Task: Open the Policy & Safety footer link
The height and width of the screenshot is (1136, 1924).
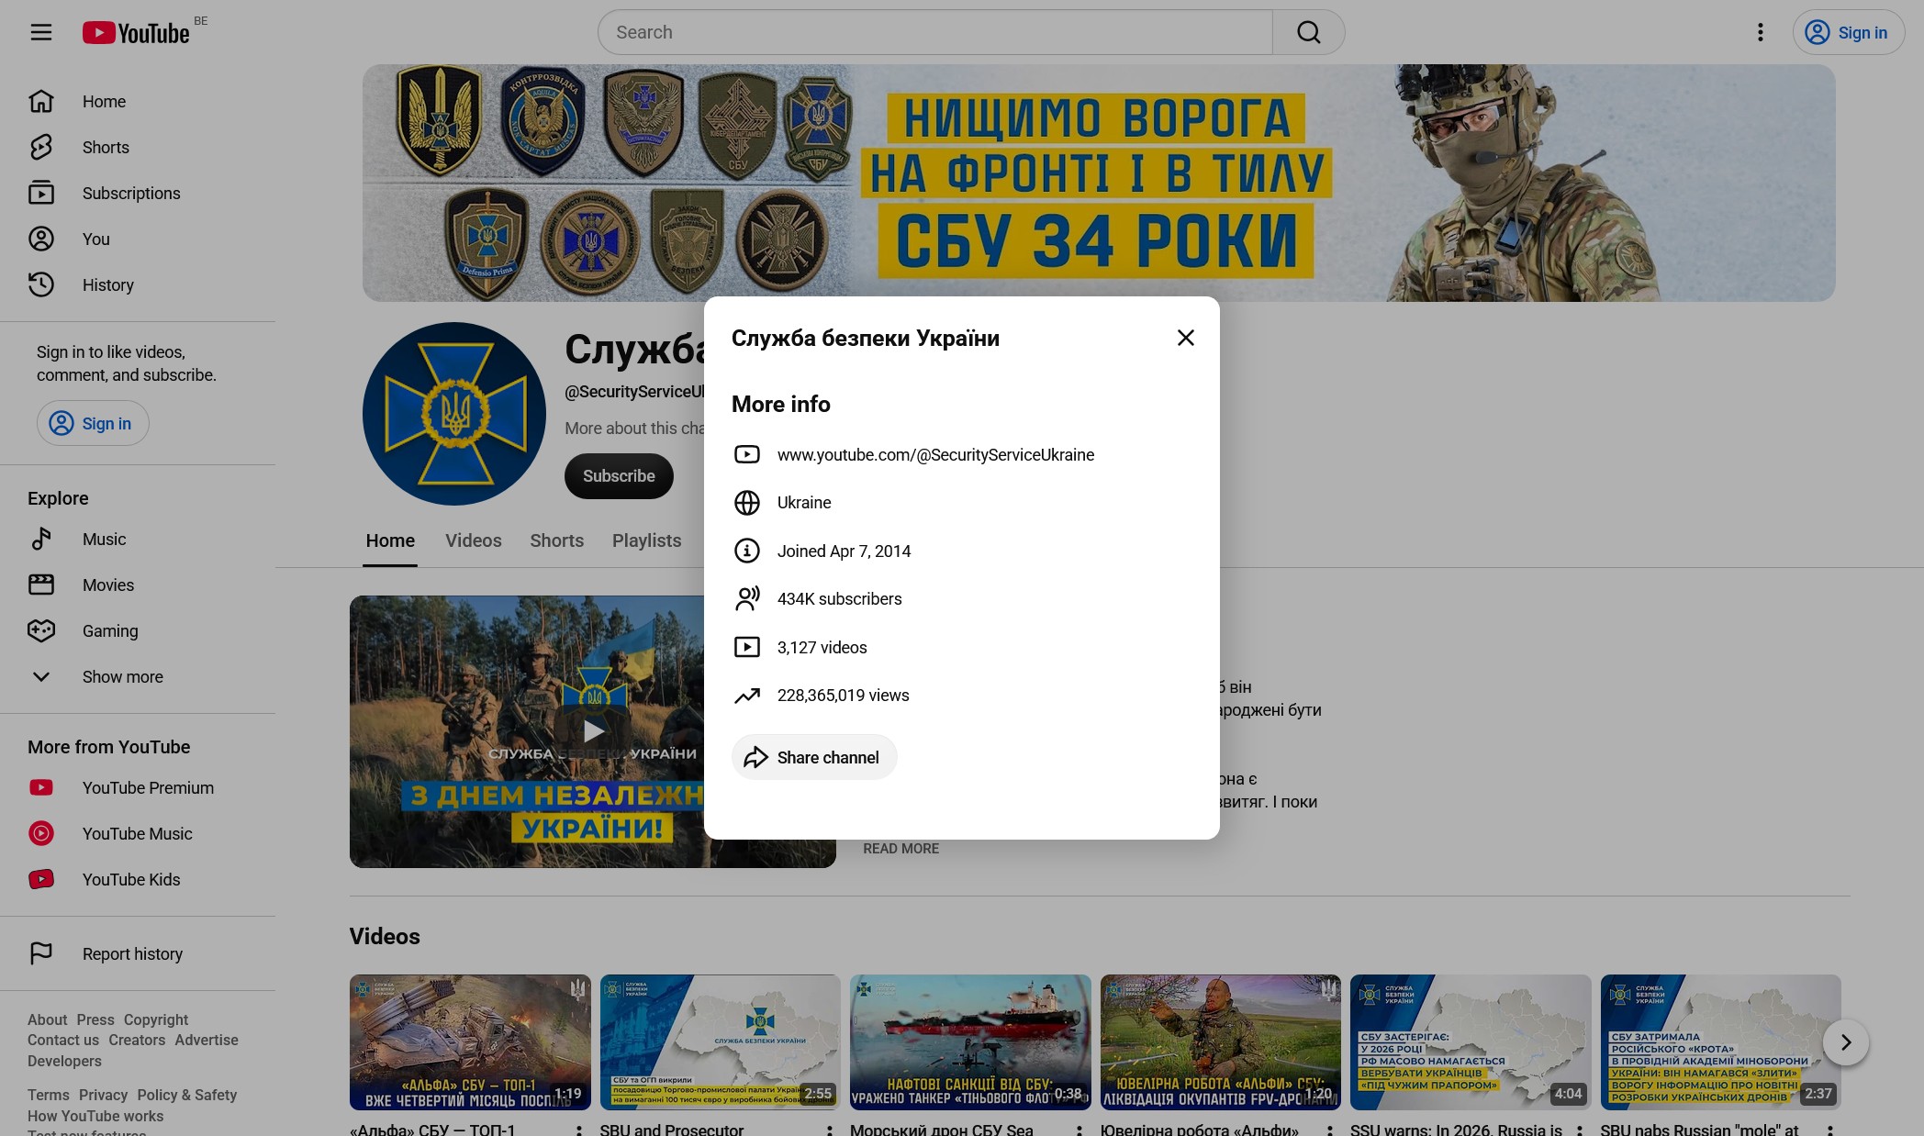Action: pos(187,1096)
